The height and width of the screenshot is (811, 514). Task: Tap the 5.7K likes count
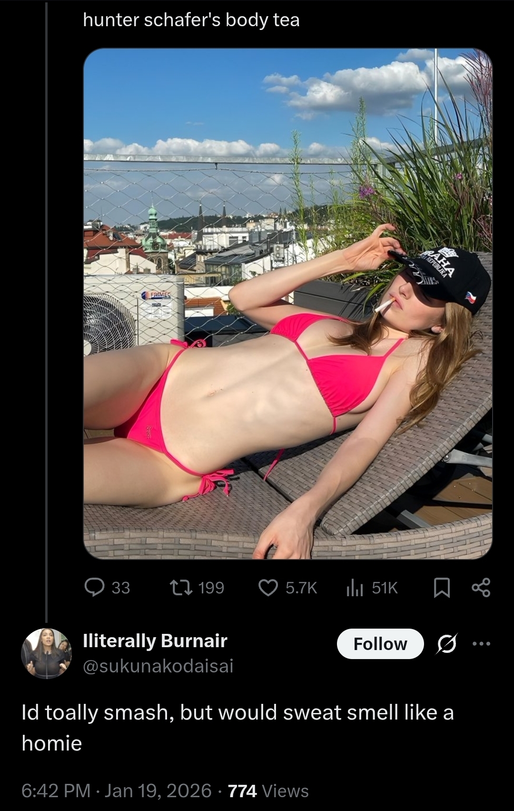[301, 588]
